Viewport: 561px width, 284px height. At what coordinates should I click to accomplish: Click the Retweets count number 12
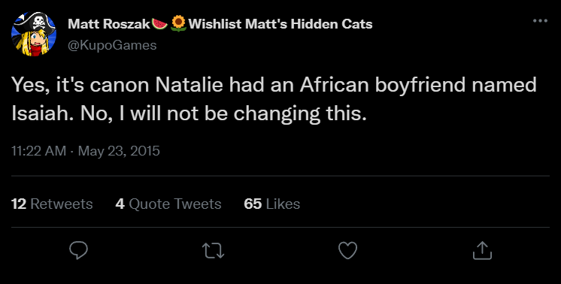click(x=19, y=204)
